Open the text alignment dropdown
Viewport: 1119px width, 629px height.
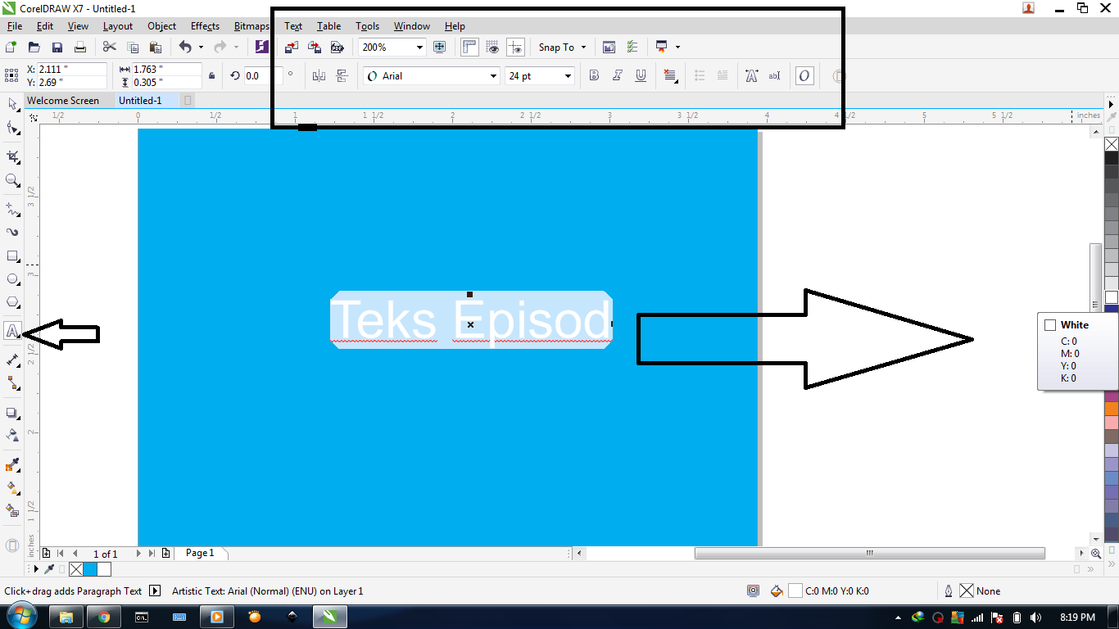click(670, 76)
